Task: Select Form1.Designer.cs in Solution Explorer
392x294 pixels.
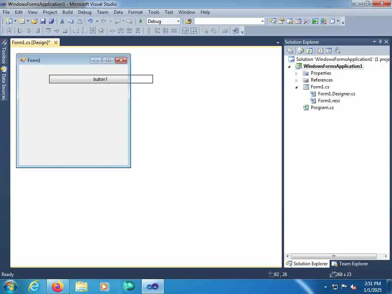Action: pyautogui.click(x=336, y=94)
